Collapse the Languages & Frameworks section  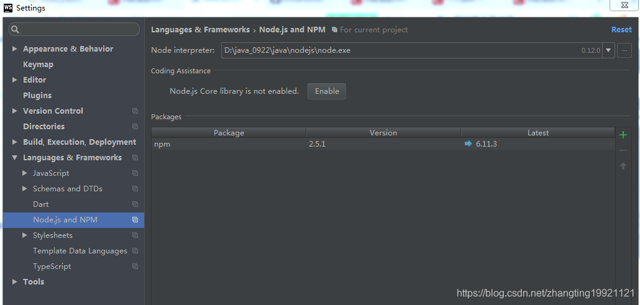15,158
